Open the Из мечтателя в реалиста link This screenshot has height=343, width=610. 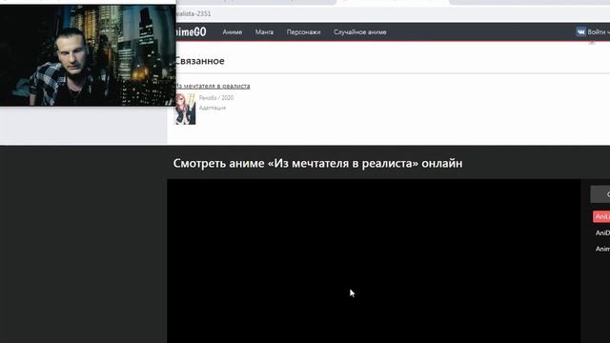(x=213, y=86)
